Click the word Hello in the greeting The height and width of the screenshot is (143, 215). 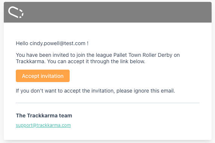coord(22,43)
